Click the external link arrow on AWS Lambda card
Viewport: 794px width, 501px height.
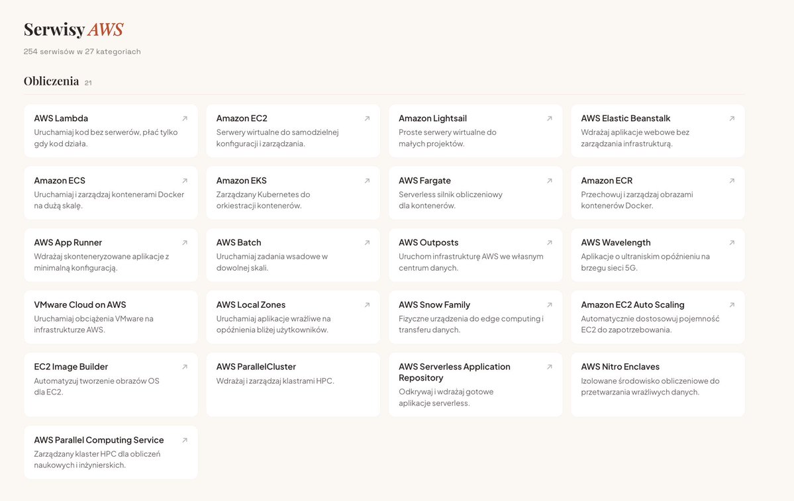coord(185,118)
